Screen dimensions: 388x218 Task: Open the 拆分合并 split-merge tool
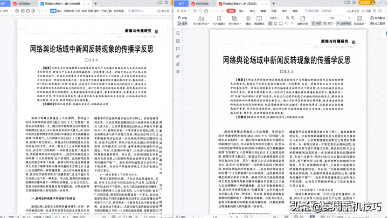234,21
